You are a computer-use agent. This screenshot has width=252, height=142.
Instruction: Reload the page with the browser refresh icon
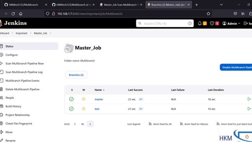[13, 14]
